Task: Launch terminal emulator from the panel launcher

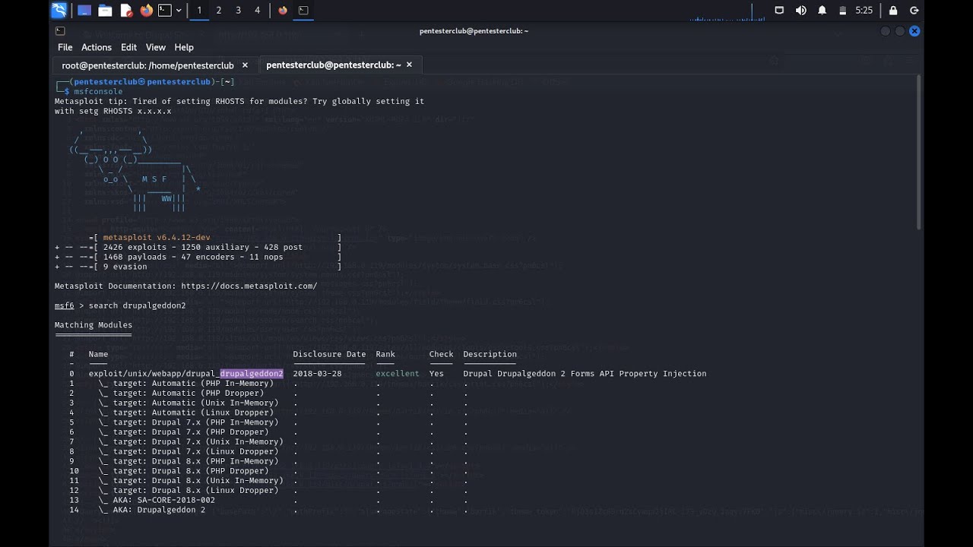Action: tap(164, 11)
